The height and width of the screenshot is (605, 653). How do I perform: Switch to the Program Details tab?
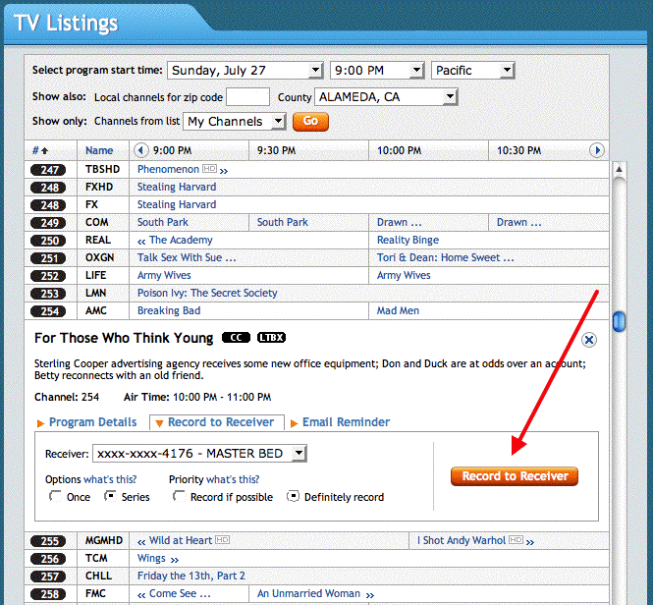click(92, 422)
